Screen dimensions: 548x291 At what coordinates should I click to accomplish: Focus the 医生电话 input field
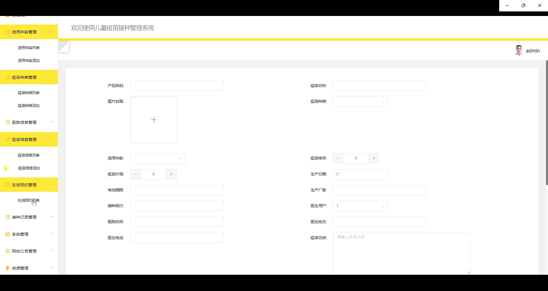pyautogui.click(x=177, y=238)
